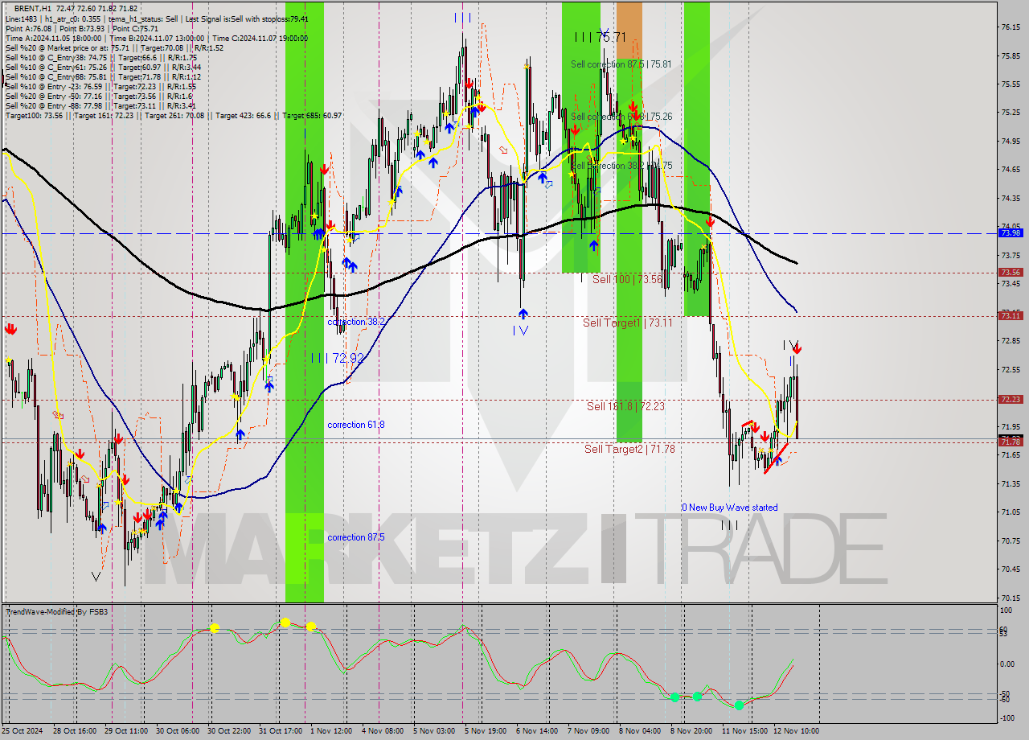The width and height of the screenshot is (1029, 740).
Task: Click the 'correction 61.8' label
Action: (x=356, y=425)
